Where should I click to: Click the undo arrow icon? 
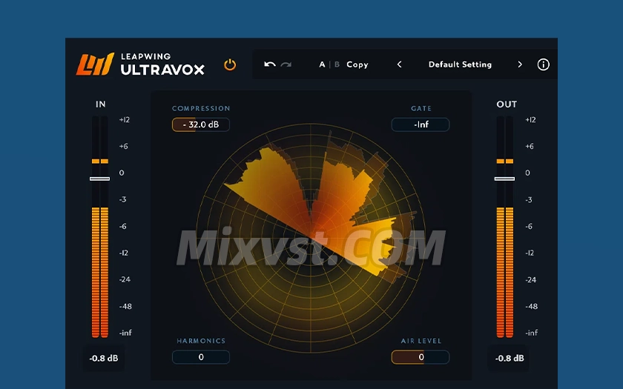[x=270, y=64]
